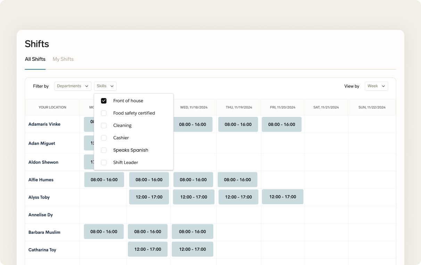Click the Shifts page heading

tap(37, 44)
